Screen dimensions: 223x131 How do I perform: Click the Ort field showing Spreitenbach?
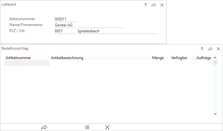pos(117,31)
